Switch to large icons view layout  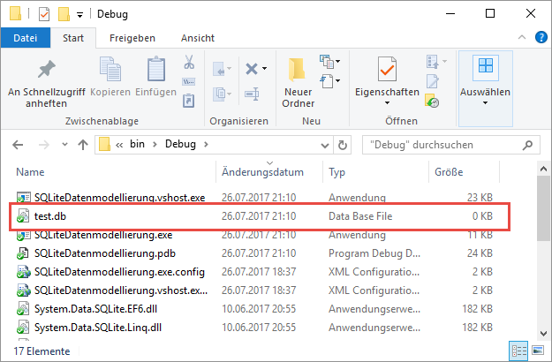point(538,351)
